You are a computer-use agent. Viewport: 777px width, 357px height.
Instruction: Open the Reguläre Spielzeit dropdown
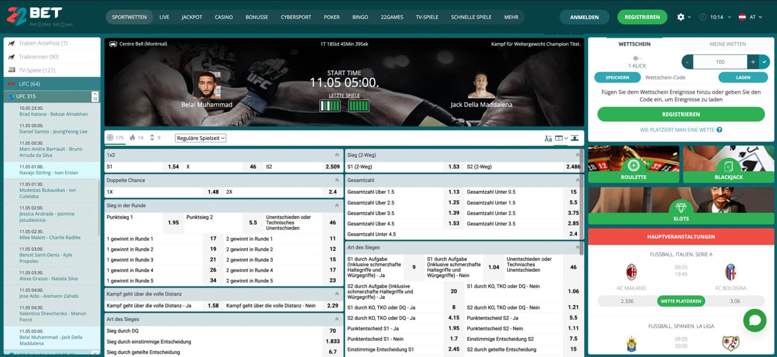click(201, 138)
